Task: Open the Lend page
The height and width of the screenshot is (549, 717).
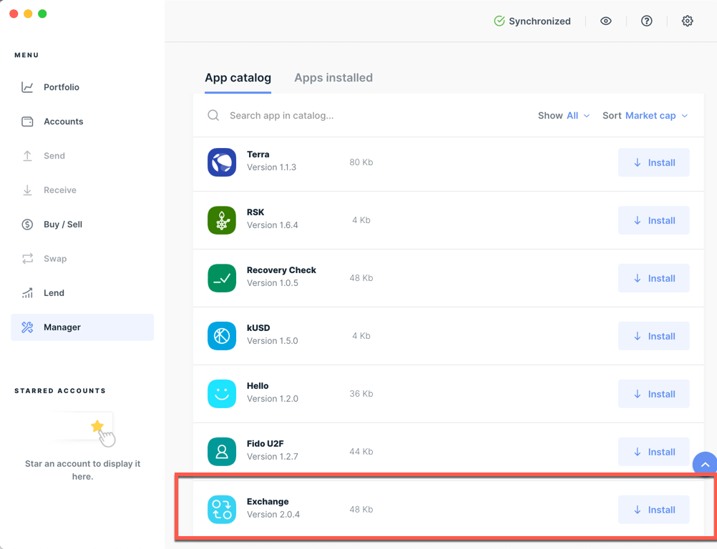Action: click(x=82, y=293)
